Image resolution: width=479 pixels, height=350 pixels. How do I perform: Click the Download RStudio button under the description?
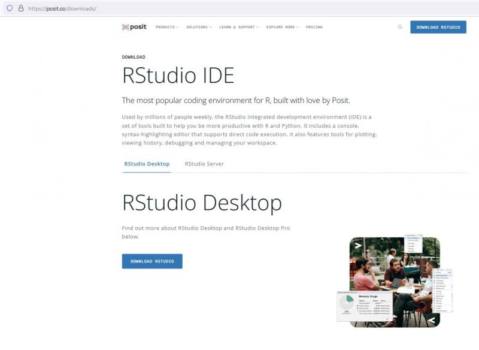(x=151, y=261)
